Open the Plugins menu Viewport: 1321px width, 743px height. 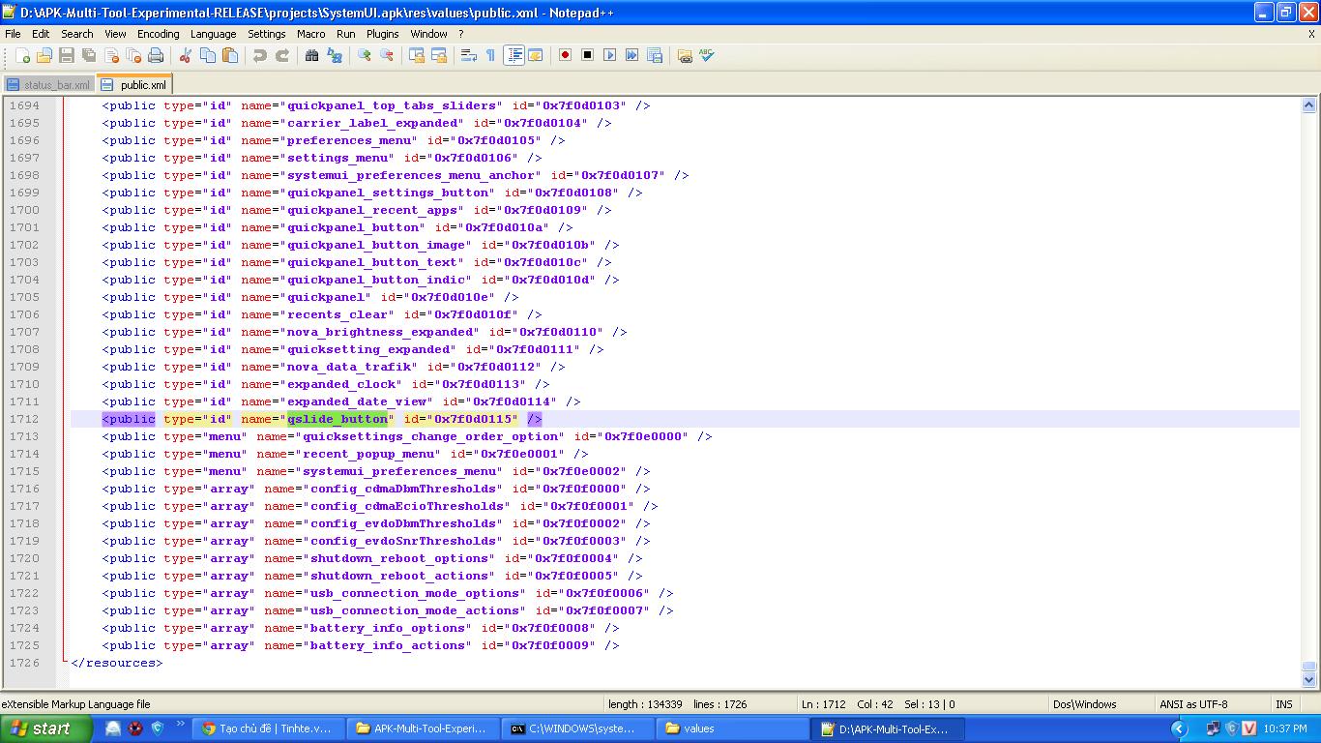tap(383, 34)
